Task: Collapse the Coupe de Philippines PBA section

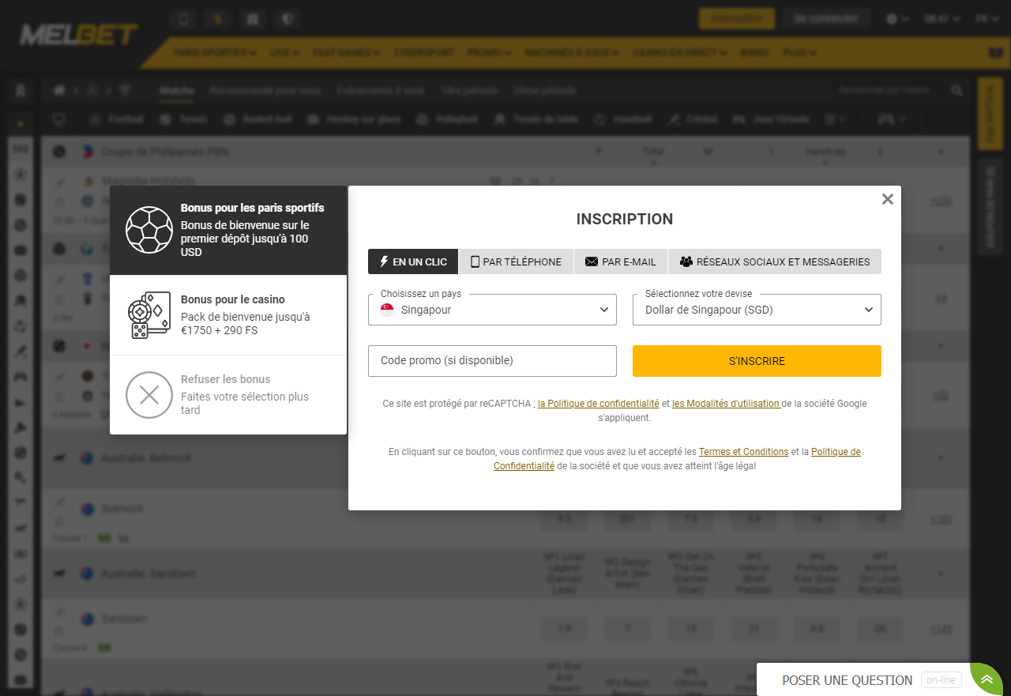Action: pos(941,151)
